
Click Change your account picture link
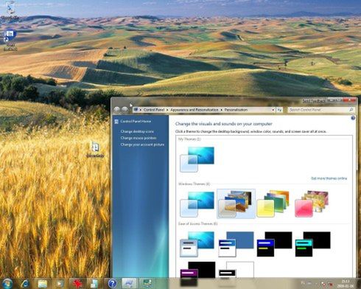(x=142, y=144)
